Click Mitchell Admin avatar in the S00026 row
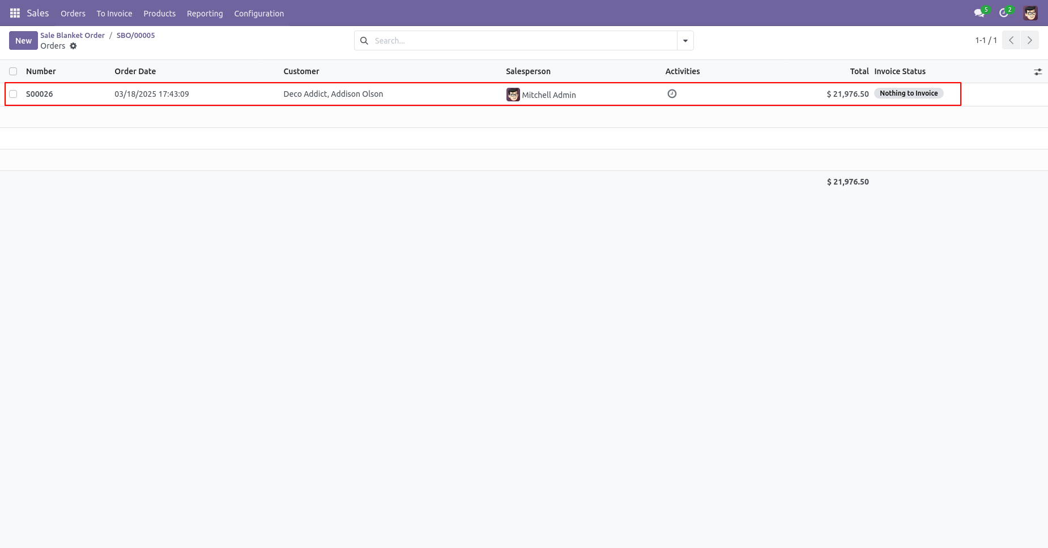The height and width of the screenshot is (548, 1048). tap(513, 95)
